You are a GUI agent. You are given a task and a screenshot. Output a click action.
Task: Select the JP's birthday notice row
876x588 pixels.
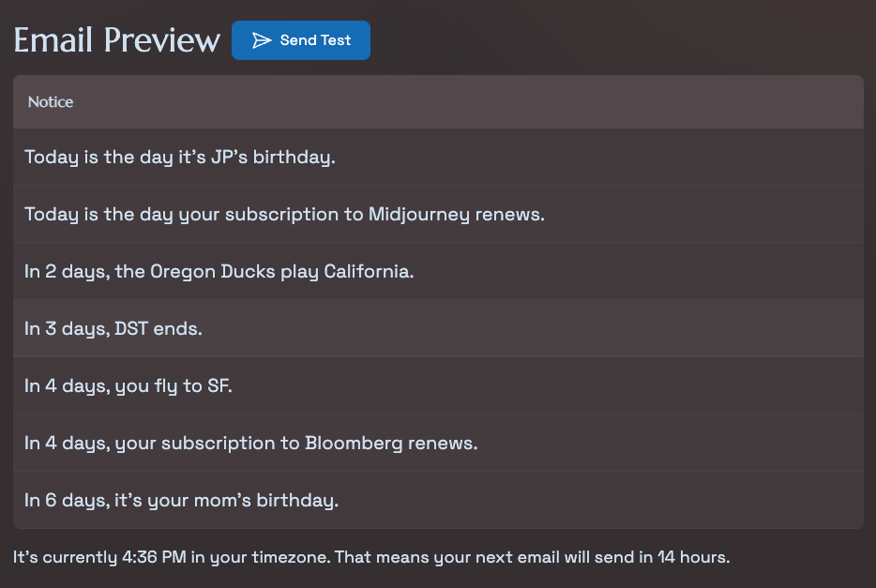pyautogui.click(x=437, y=158)
